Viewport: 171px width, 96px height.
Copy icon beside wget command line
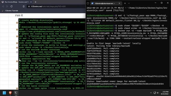17,29
